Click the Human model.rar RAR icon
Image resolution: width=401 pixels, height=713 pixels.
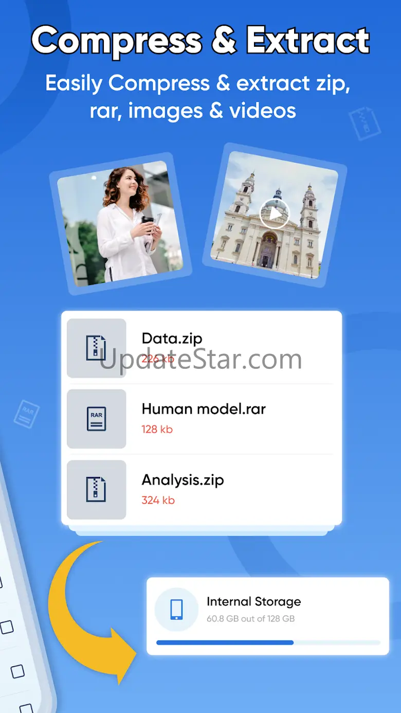[x=96, y=419]
